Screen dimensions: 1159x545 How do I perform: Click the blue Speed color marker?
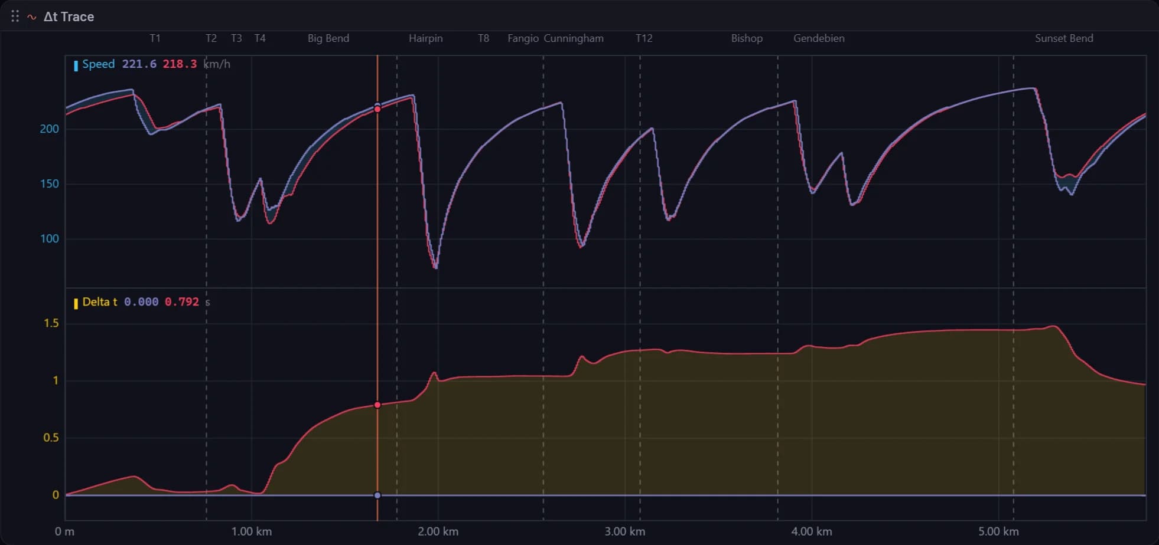coord(76,65)
